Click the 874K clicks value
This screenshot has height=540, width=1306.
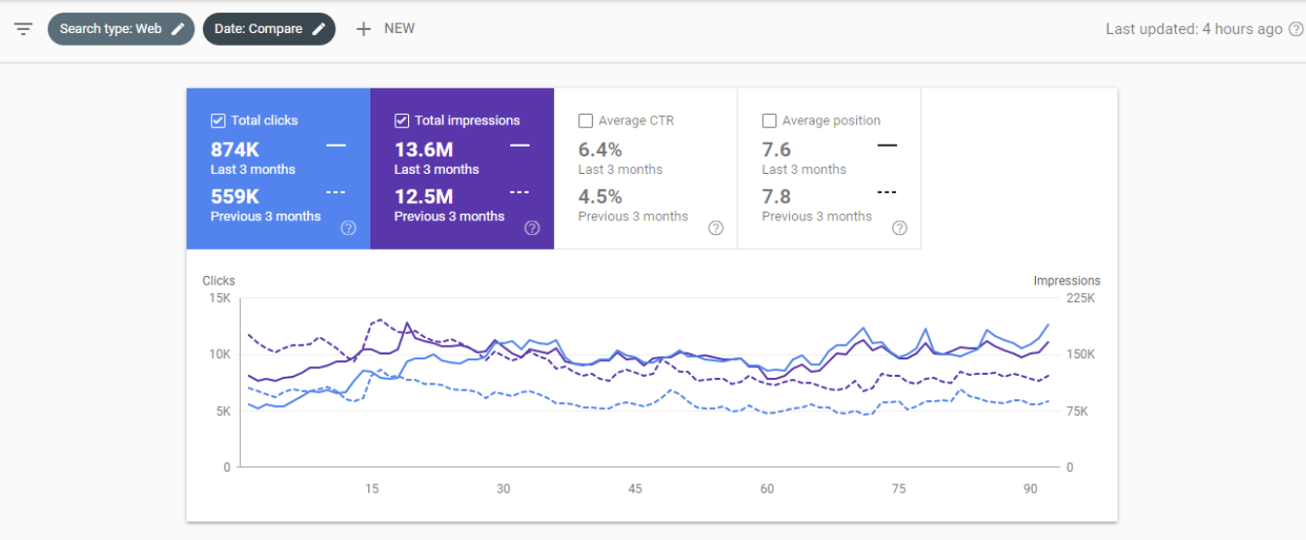coord(235,150)
